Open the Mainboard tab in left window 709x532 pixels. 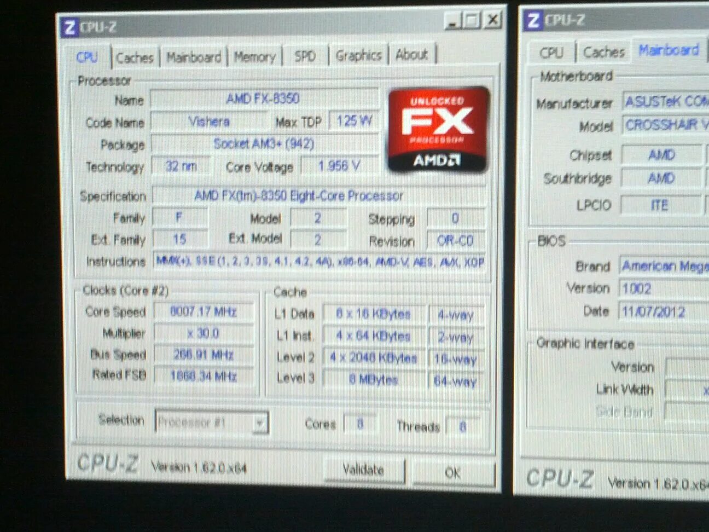click(x=194, y=57)
